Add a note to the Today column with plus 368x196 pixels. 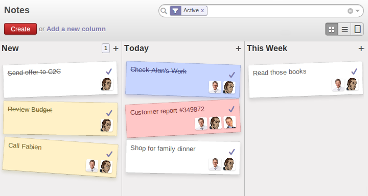pyautogui.click(x=239, y=48)
